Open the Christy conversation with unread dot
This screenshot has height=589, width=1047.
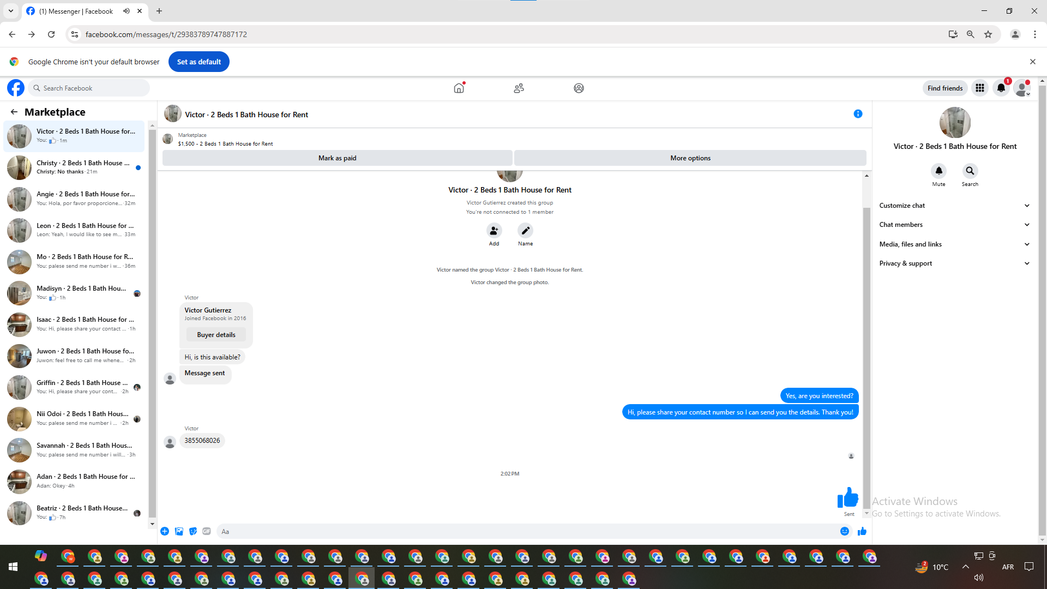click(x=74, y=167)
